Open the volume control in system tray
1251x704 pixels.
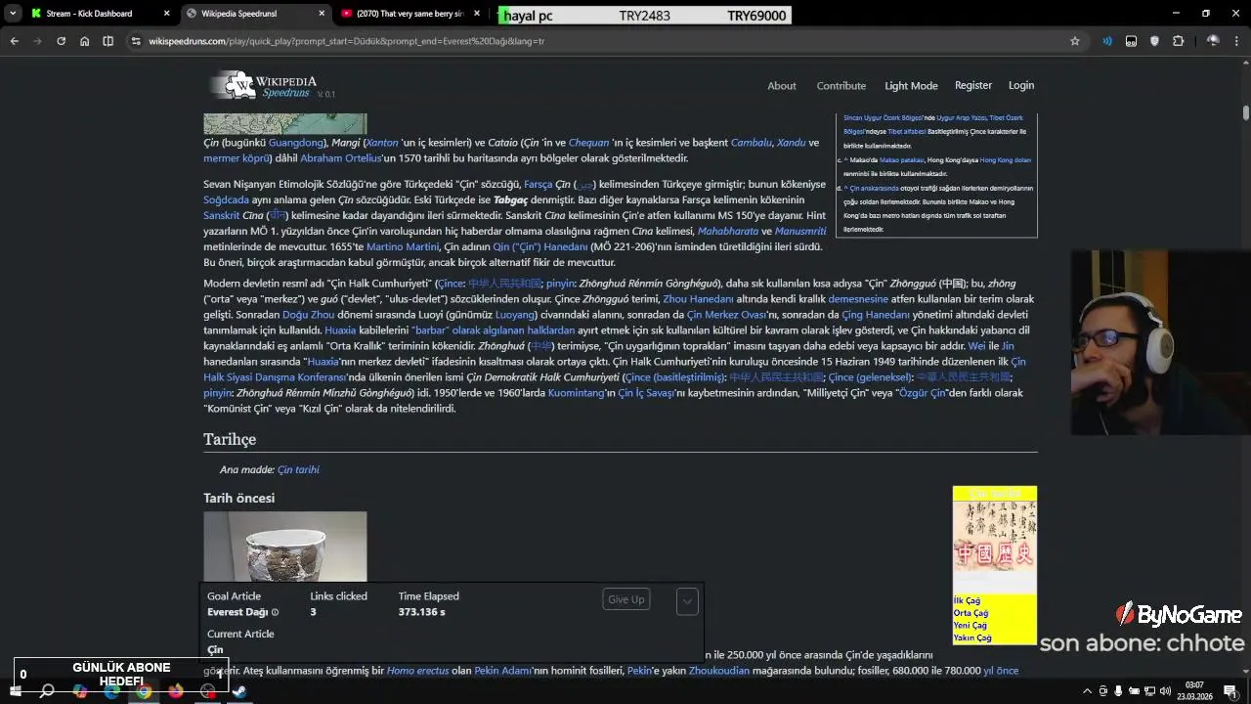(x=1165, y=691)
